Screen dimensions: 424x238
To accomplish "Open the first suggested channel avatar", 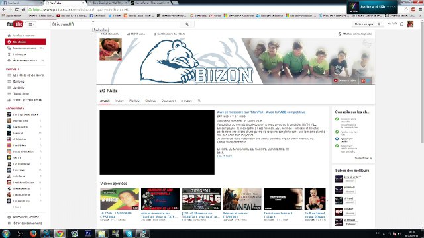I will click(339, 179).
